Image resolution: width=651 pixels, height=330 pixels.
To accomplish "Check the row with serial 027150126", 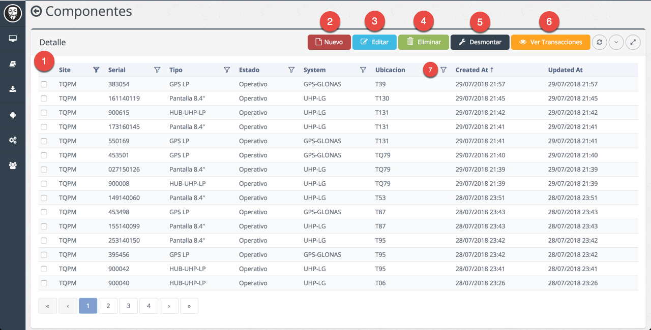I will (44, 170).
